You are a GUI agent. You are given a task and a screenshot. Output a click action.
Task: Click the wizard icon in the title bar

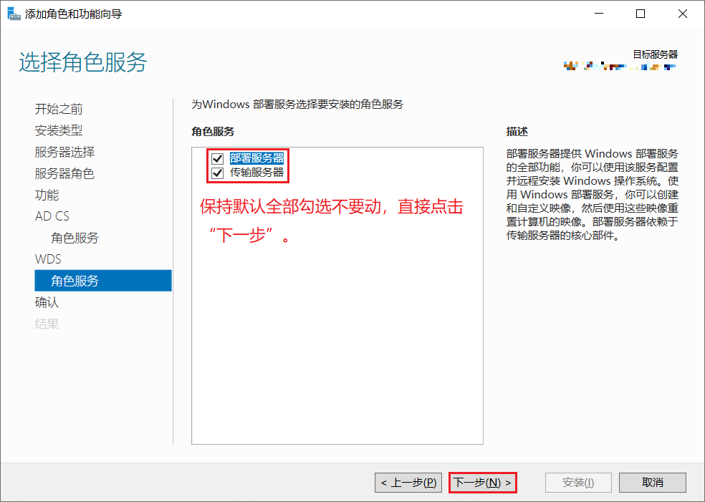(x=13, y=13)
